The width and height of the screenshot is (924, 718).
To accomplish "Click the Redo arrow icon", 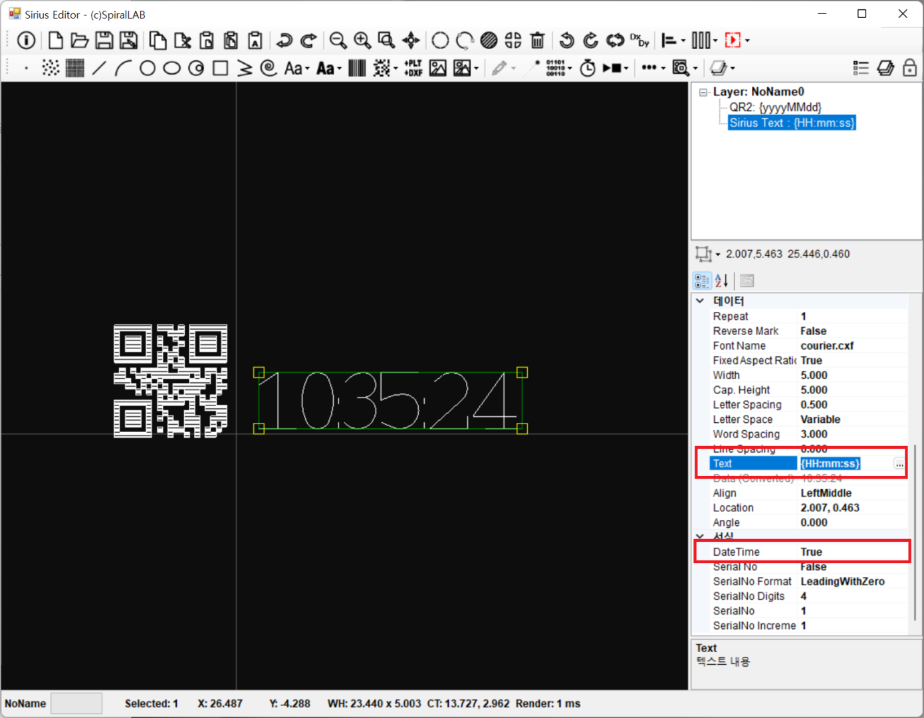I will pyautogui.click(x=308, y=41).
